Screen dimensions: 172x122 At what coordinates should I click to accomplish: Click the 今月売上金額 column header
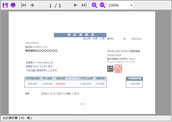[86, 78]
